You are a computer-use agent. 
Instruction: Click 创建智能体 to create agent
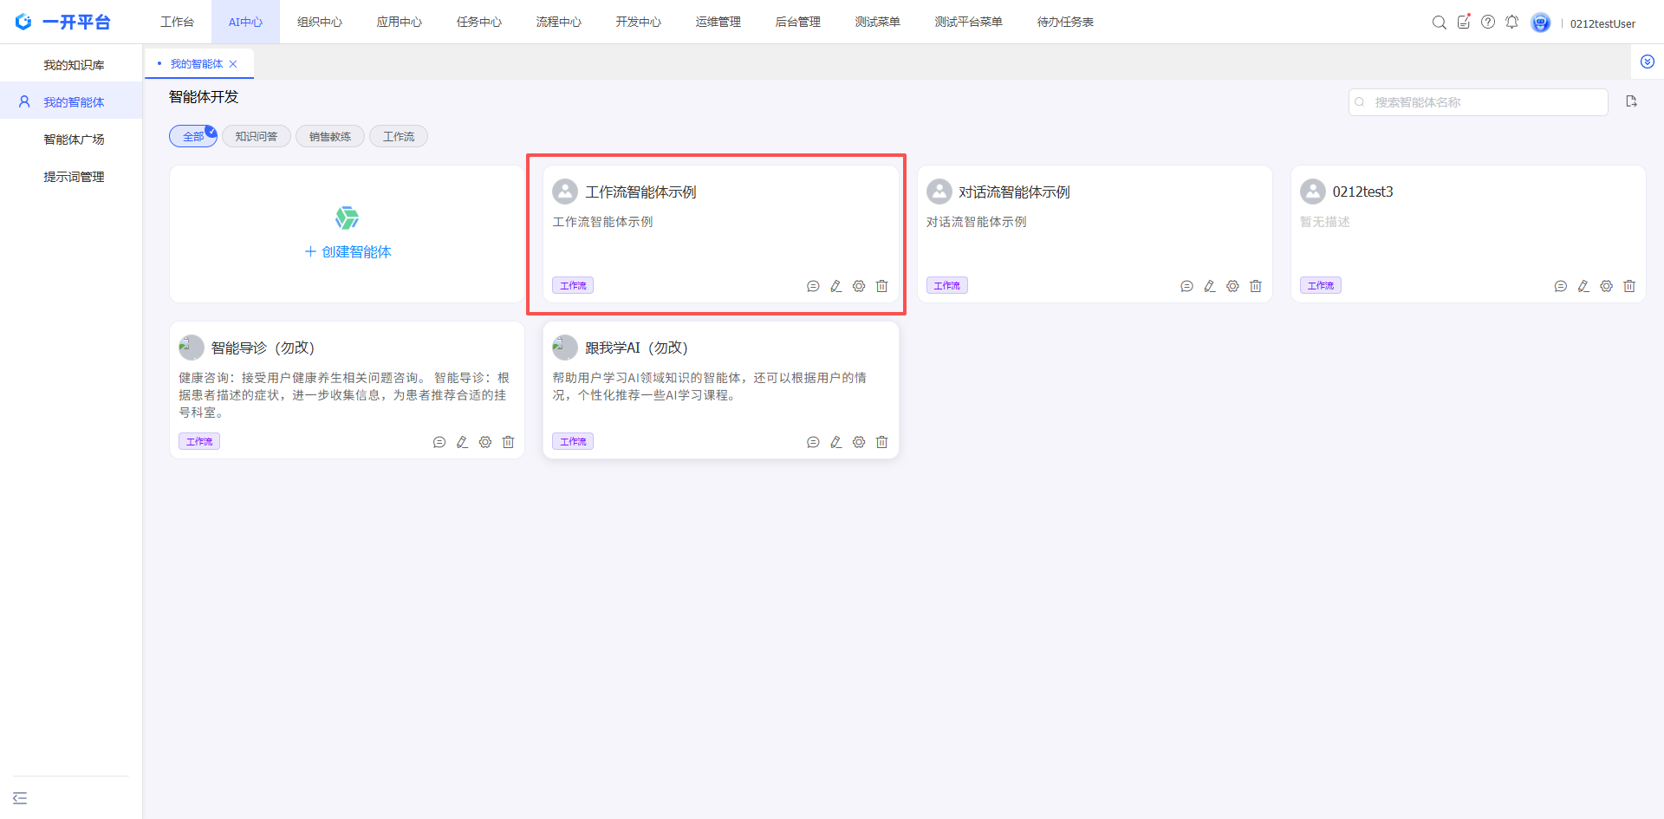tap(348, 251)
